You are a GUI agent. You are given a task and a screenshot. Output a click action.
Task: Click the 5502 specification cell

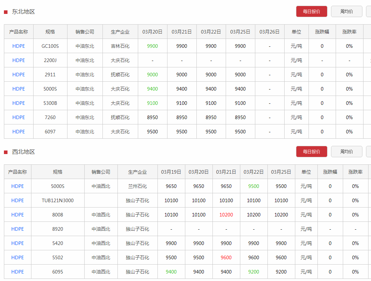58,257
